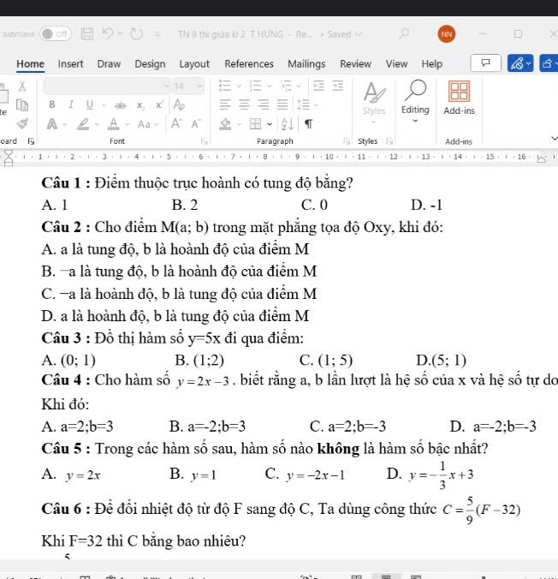Image resolution: width=558 pixels, height=579 pixels.
Task: Click the Save icon in title bar
Action: pyautogui.click(x=86, y=34)
